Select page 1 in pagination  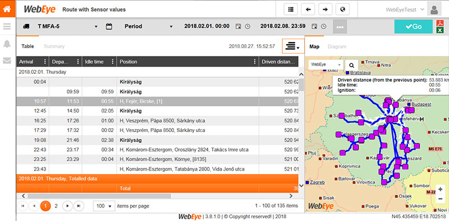pyautogui.click(x=45, y=206)
